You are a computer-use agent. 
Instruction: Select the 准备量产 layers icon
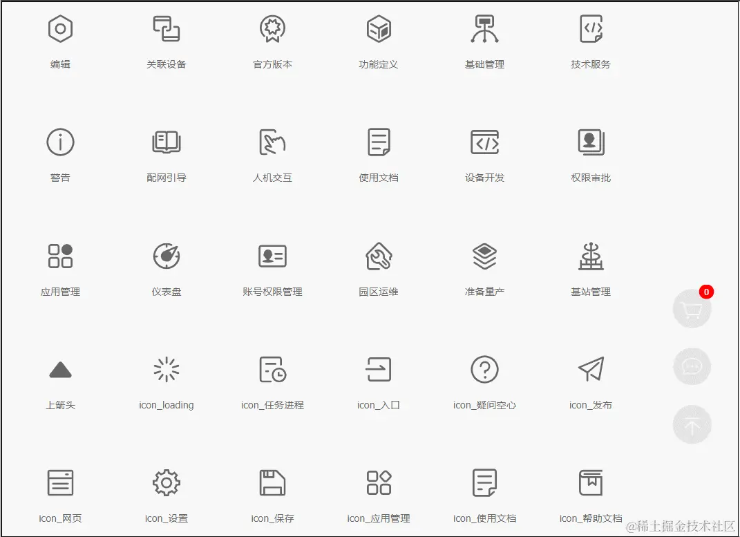(484, 255)
